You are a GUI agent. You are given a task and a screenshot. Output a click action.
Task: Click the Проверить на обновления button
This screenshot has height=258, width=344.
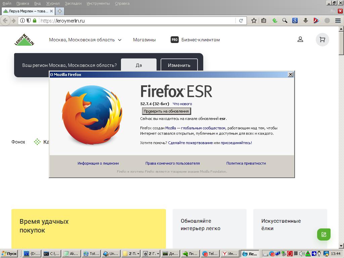coord(166,111)
